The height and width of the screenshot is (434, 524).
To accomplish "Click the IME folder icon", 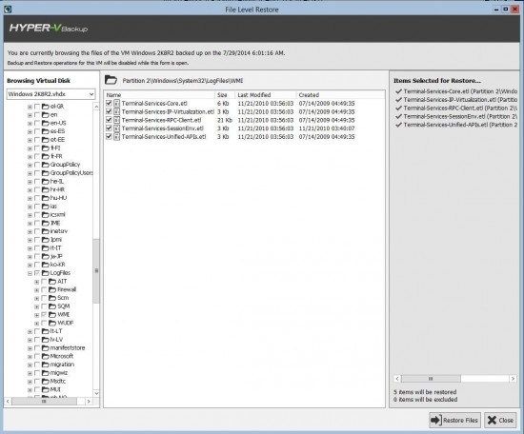I will coord(46,223).
